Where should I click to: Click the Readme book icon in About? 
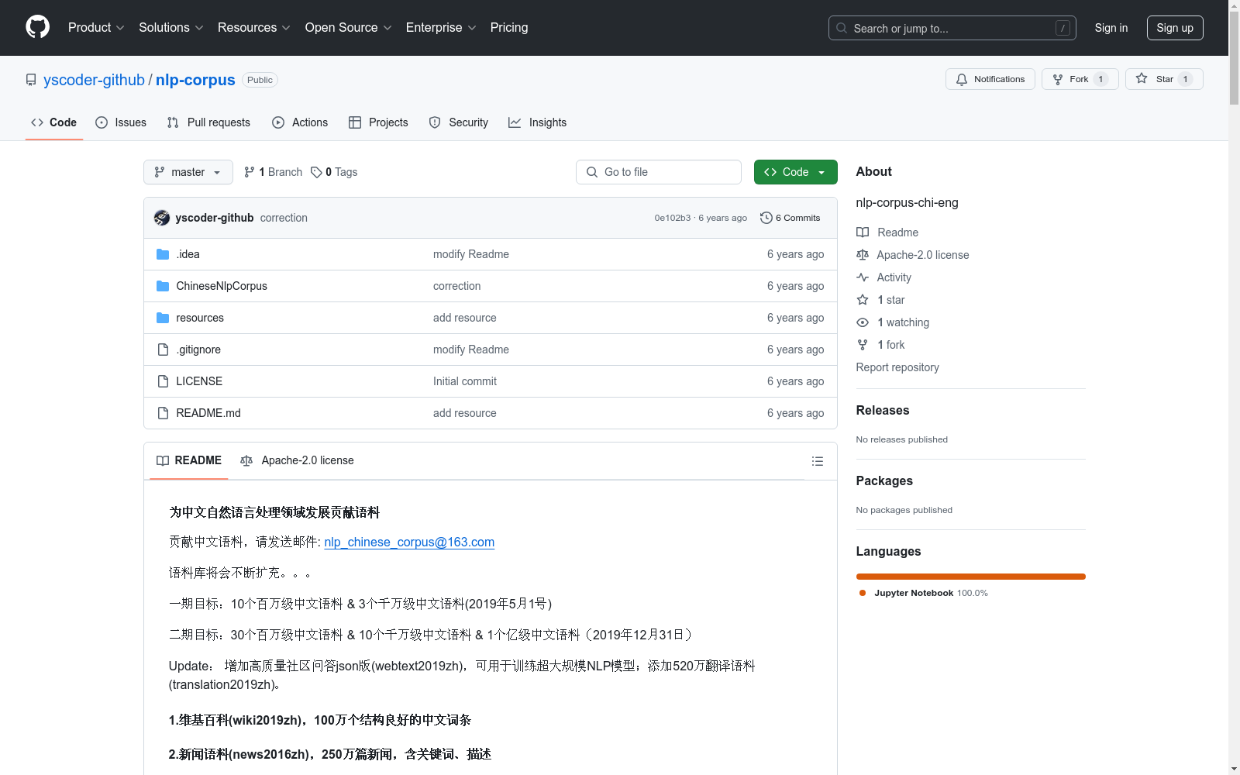[863, 232]
